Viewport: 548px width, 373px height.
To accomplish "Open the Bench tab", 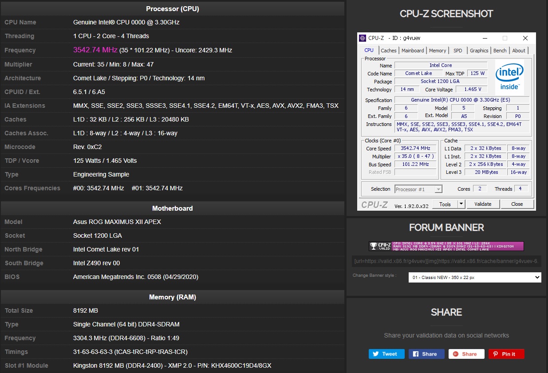I will (x=500, y=51).
